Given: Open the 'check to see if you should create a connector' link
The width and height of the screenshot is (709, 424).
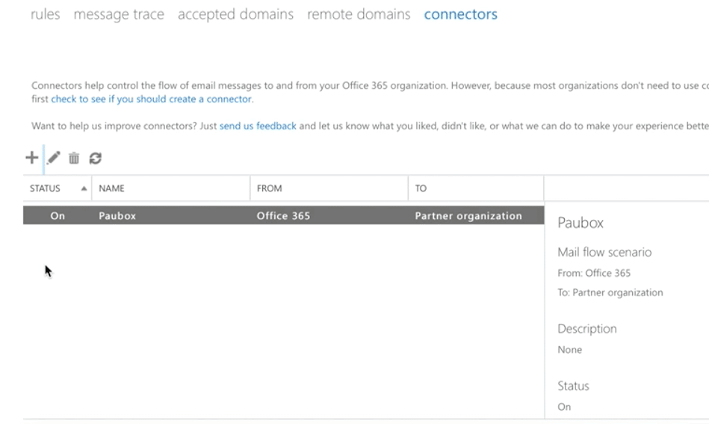Looking at the screenshot, I should click(152, 99).
